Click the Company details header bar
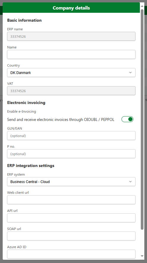 point(71,8)
